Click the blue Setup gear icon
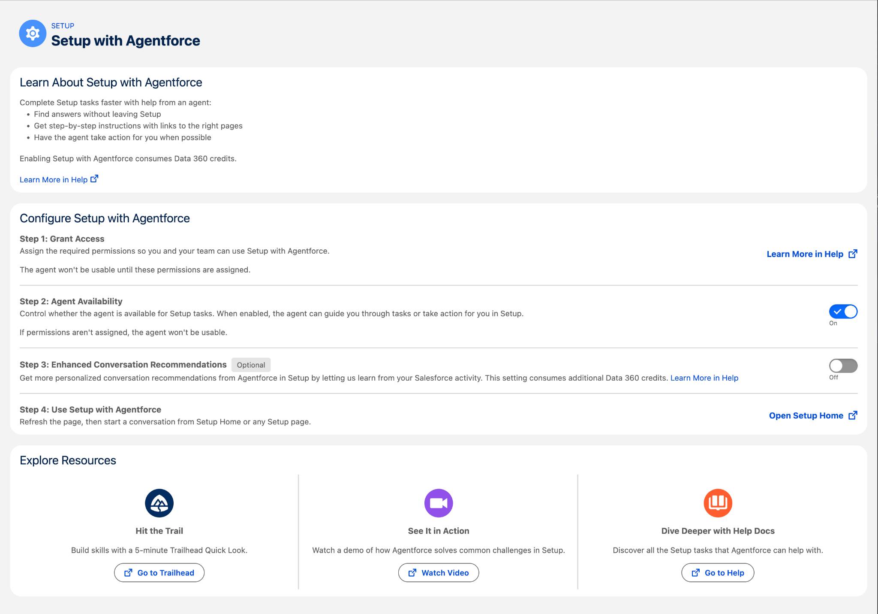Screen dimensions: 878x614 click(33, 33)
